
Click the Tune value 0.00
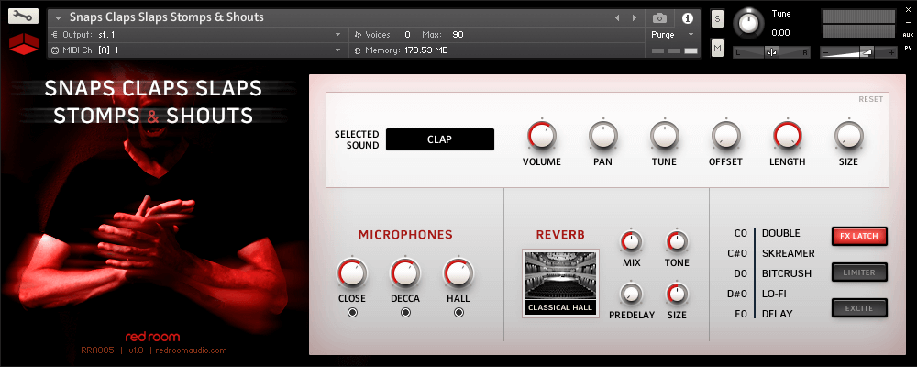[x=780, y=33]
